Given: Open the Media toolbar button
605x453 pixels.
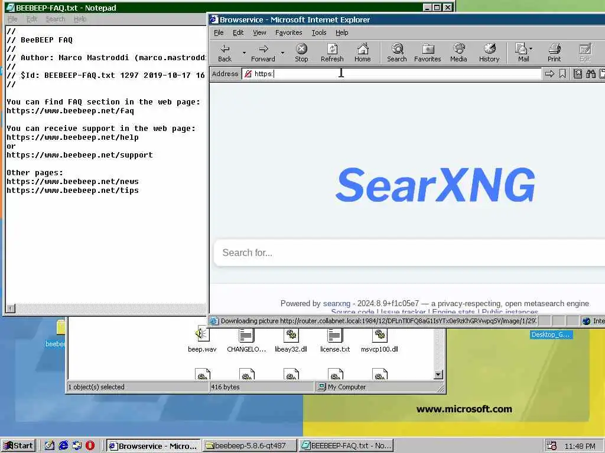Looking at the screenshot, I should click(x=458, y=52).
